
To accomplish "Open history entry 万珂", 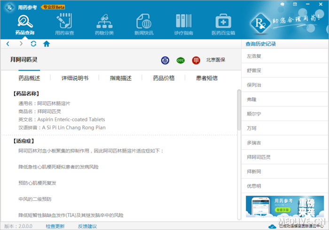I will coord(285,128).
